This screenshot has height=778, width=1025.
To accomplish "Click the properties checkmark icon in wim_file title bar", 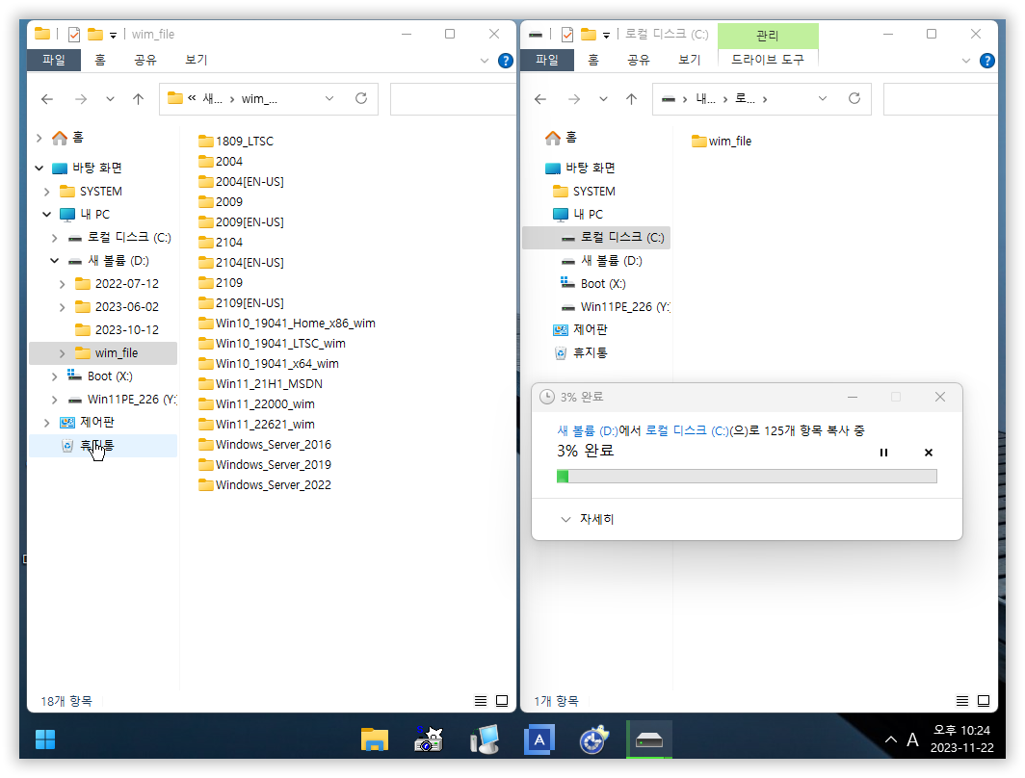I will [x=74, y=34].
